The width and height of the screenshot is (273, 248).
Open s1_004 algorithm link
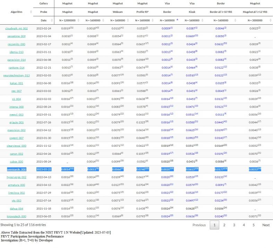pyautogui.click(x=16, y=99)
